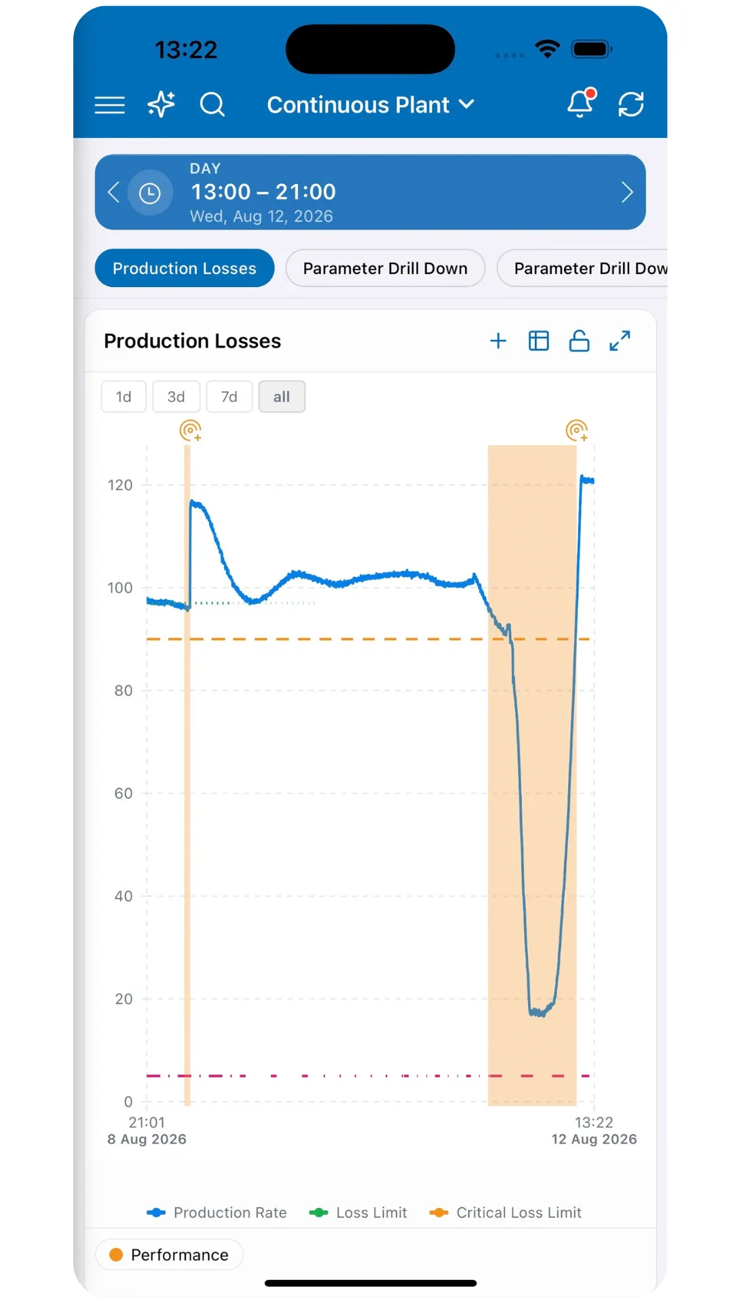Tap the Wi-Fi status icon

point(547,49)
